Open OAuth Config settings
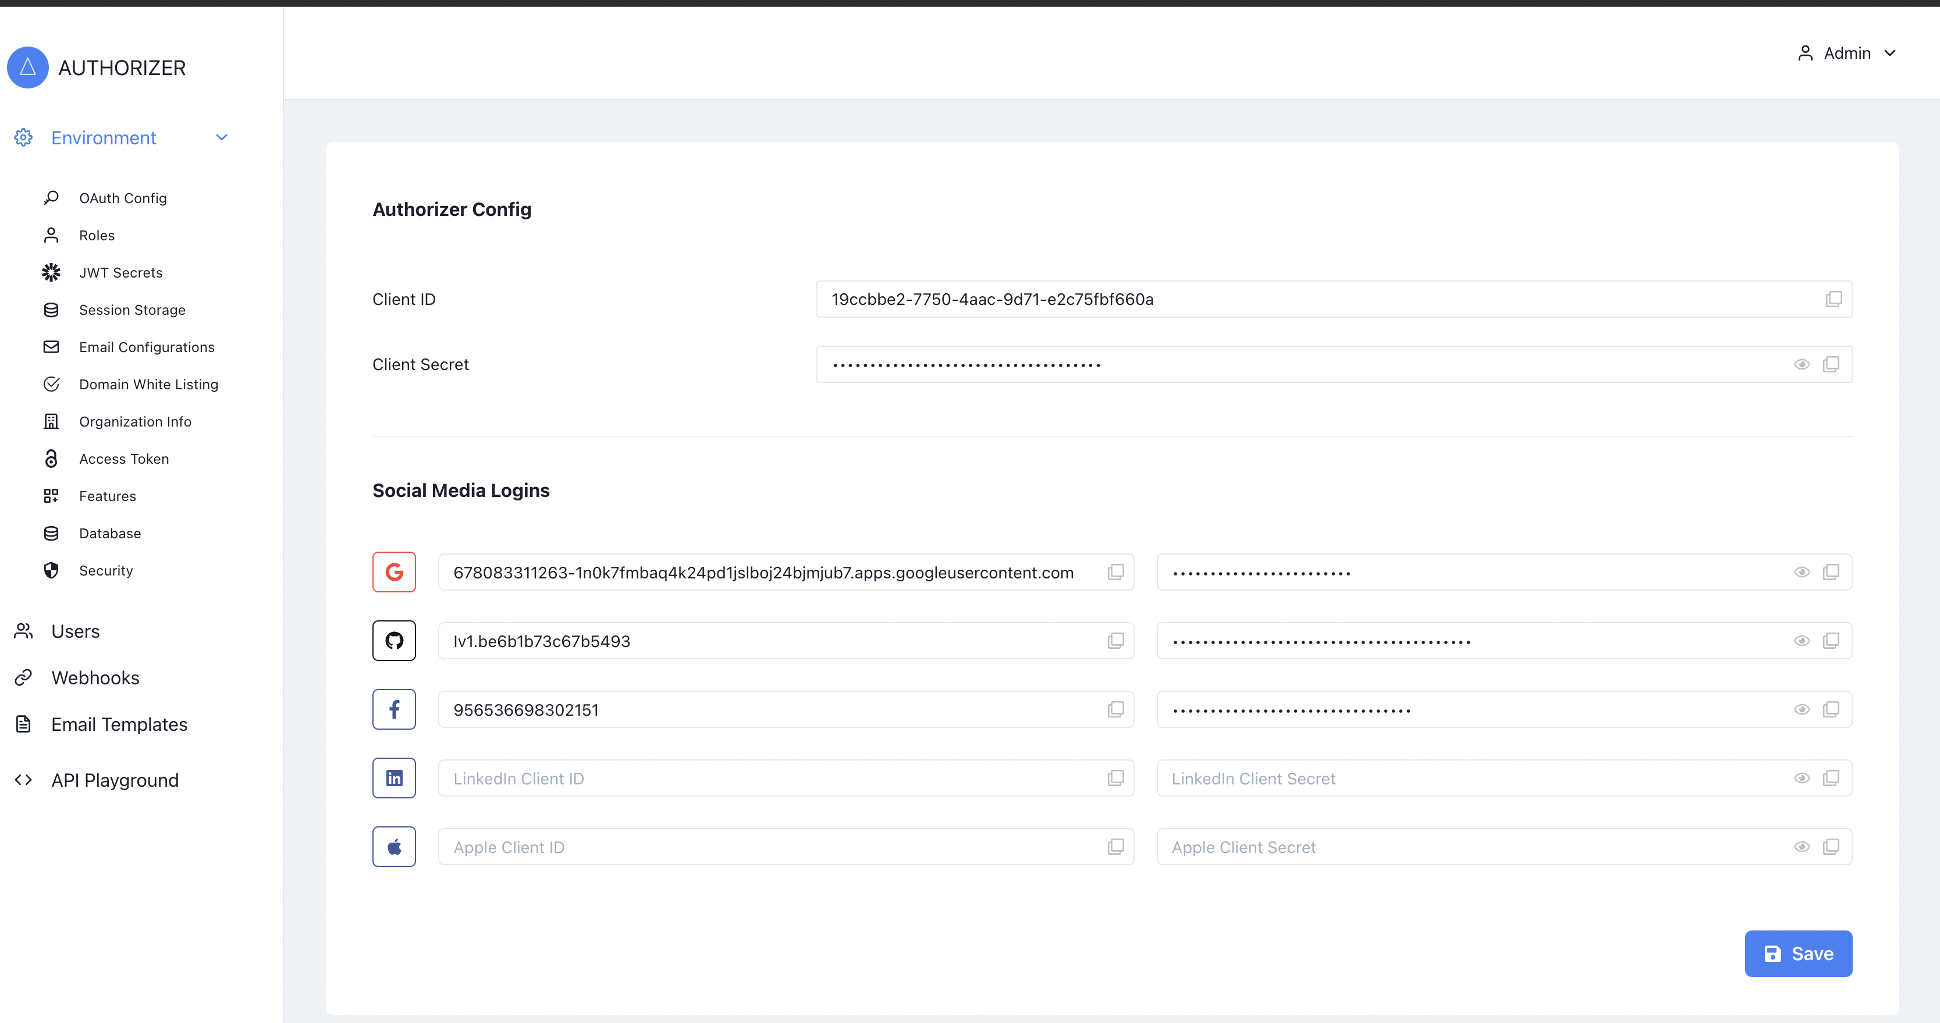This screenshot has height=1023, width=1940. pyautogui.click(x=123, y=198)
